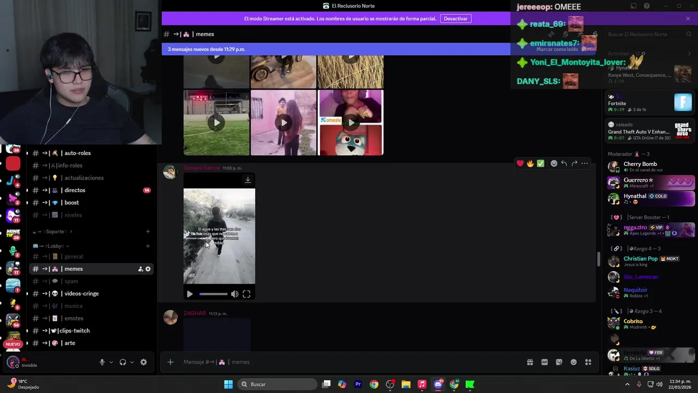Open the niveles channel
This screenshot has height=393, width=698.
pyautogui.click(x=91, y=215)
